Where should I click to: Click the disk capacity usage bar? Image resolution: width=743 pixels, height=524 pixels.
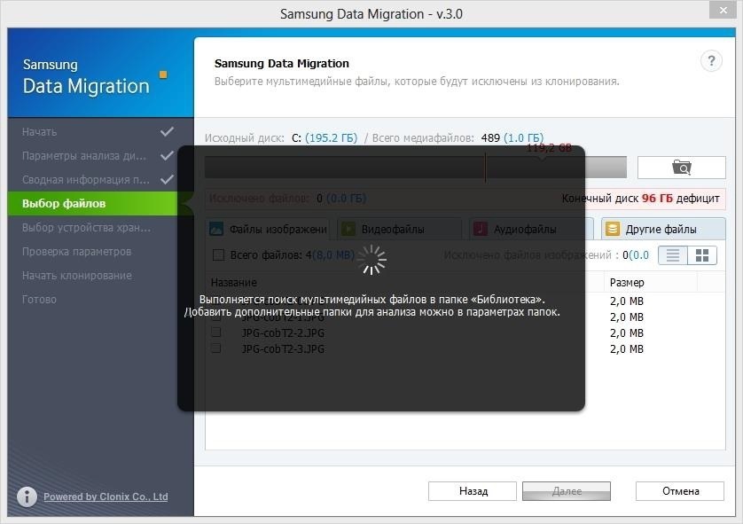[416, 168]
